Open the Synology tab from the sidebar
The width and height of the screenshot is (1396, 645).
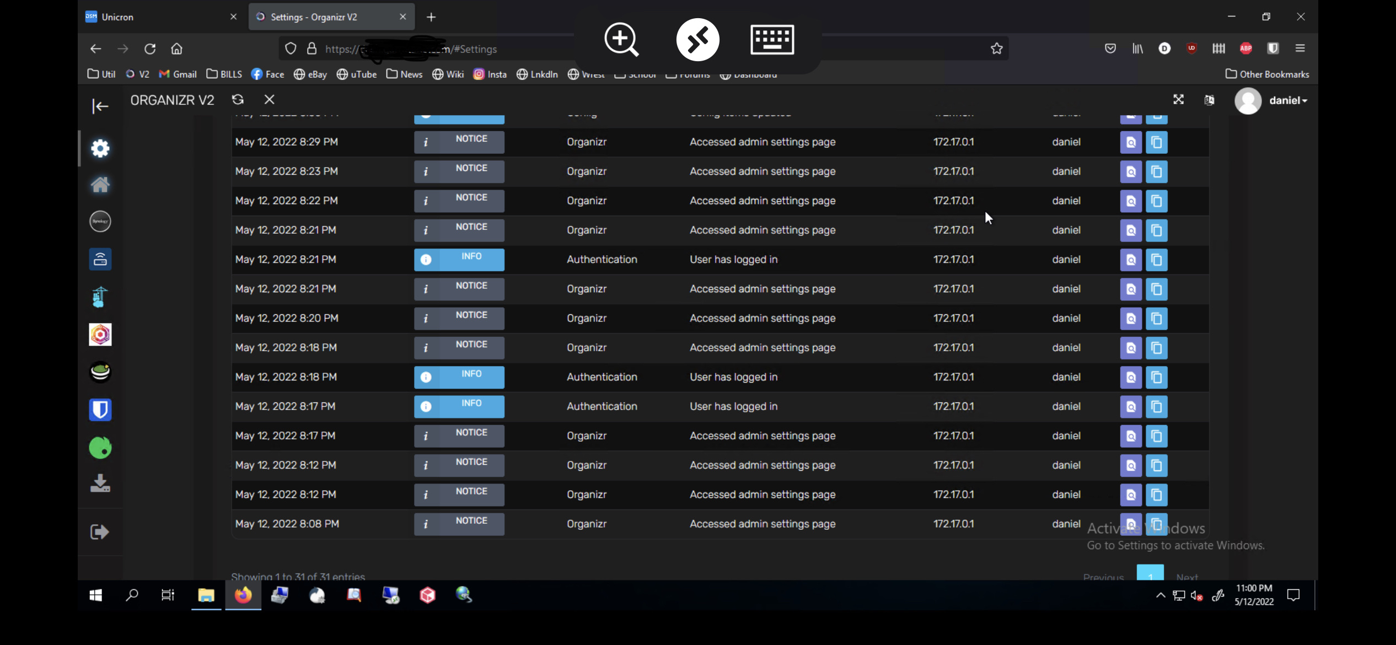(100, 221)
